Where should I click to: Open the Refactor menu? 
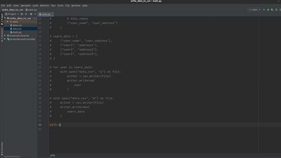(45, 6)
